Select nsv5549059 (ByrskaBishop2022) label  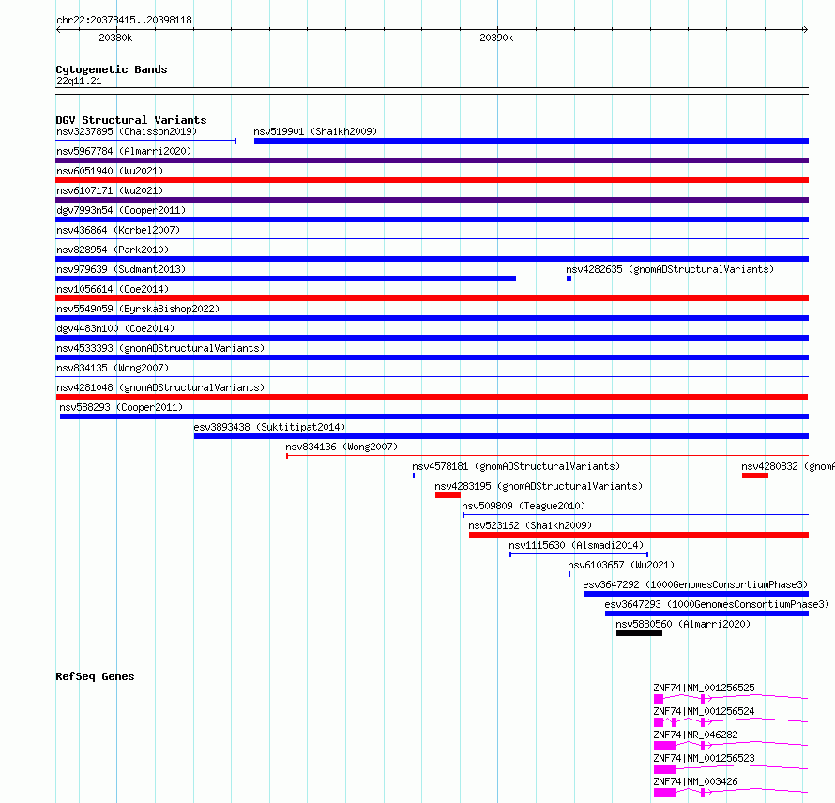pyautogui.click(x=138, y=309)
